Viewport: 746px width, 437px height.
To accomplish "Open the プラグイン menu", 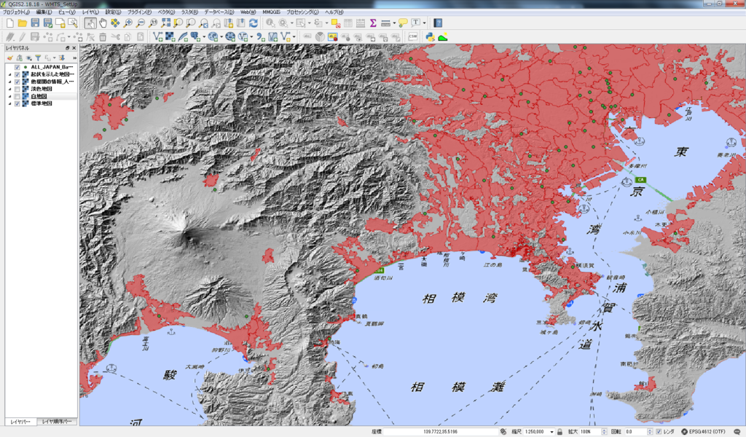I will pyautogui.click(x=139, y=12).
